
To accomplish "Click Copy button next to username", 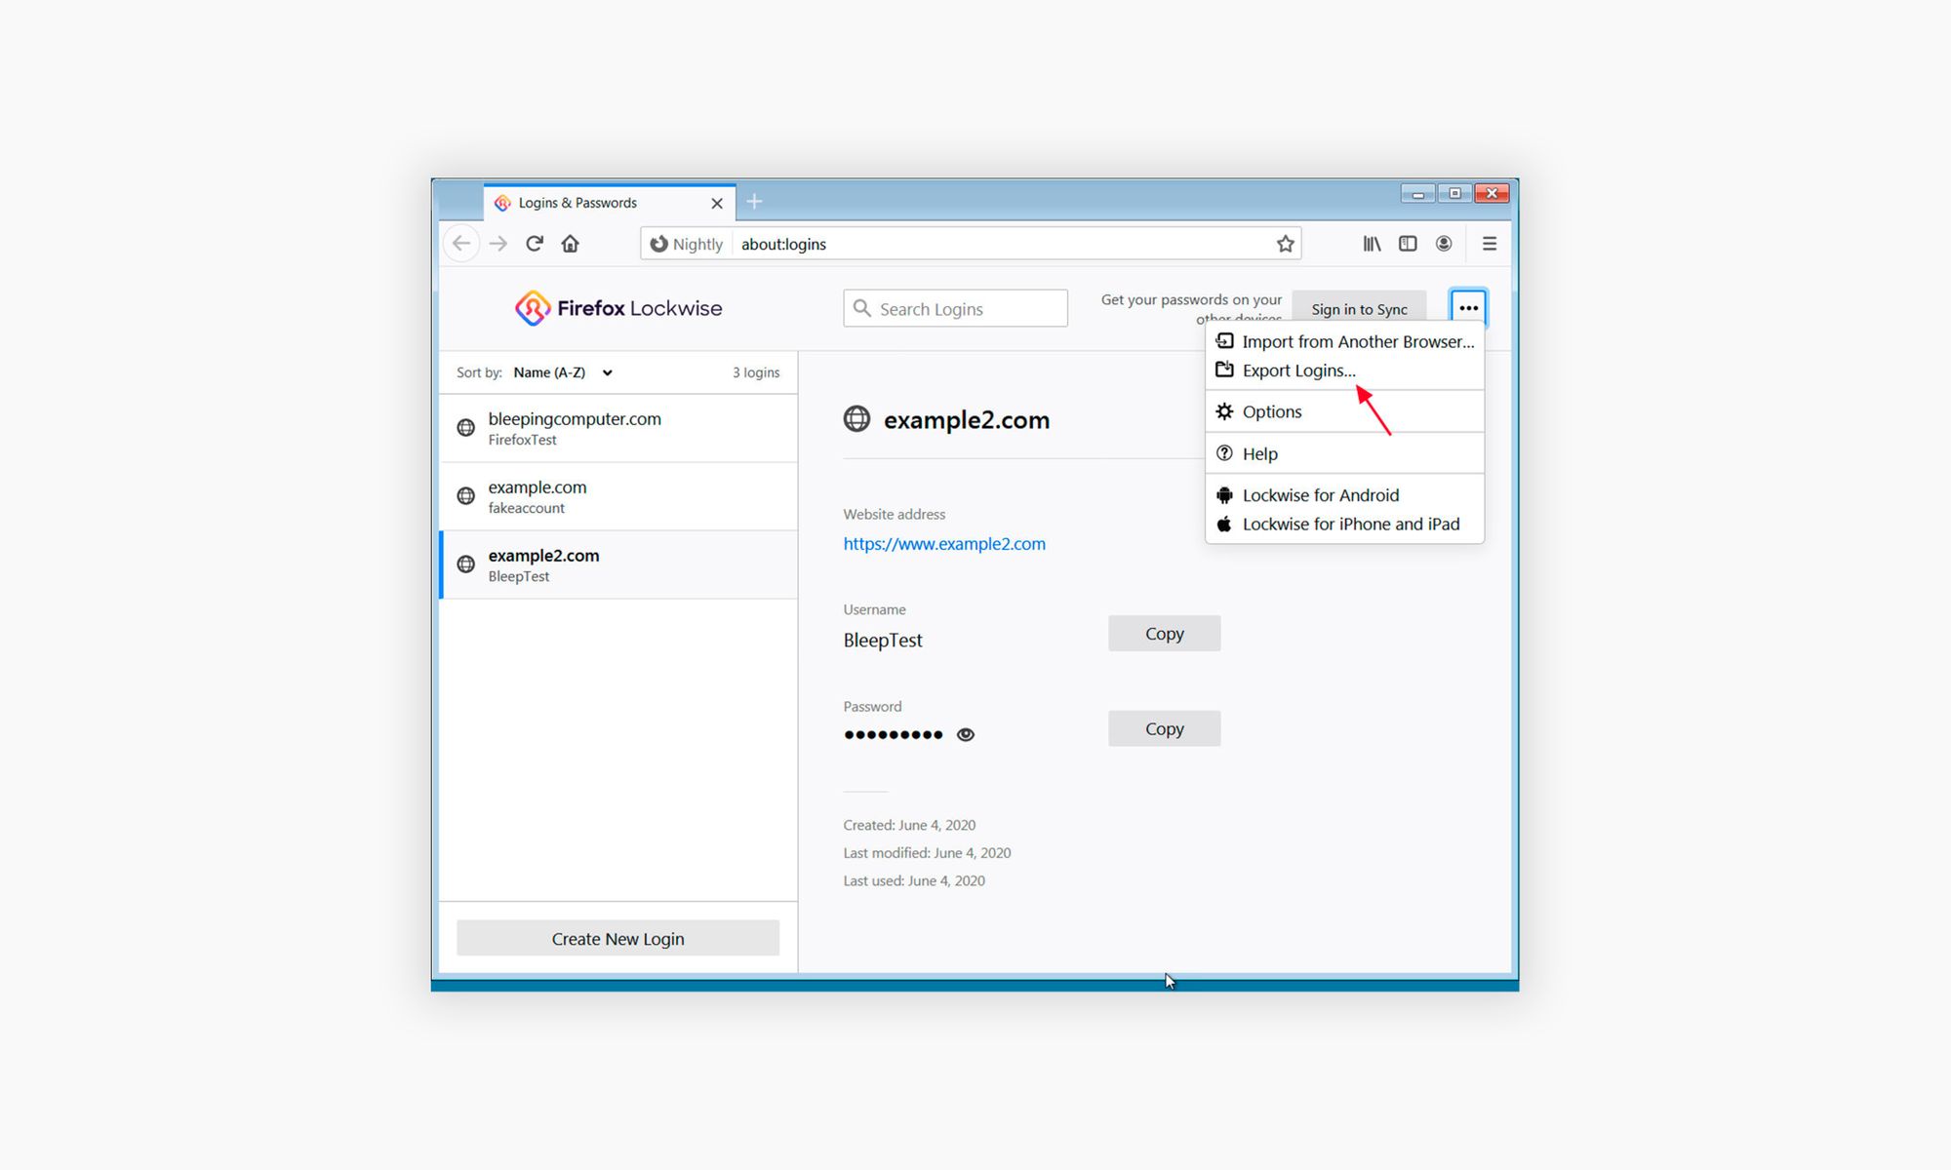I will (x=1164, y=634).
